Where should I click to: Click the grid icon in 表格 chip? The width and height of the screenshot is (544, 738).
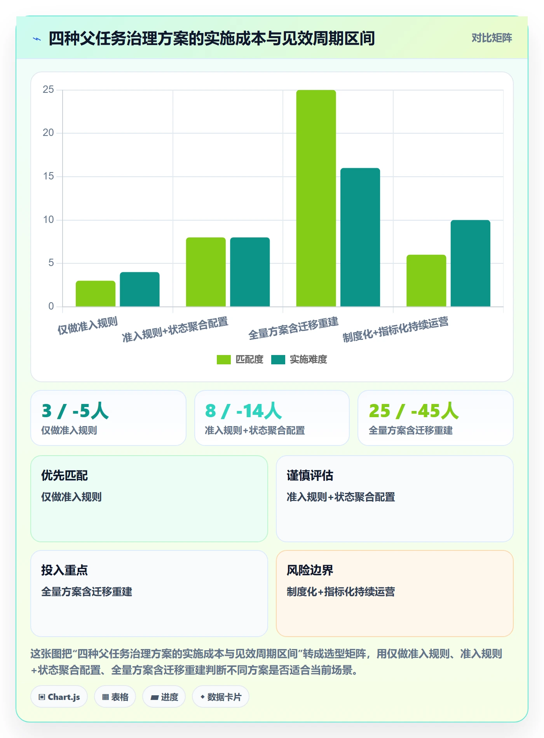click(106, 697)
